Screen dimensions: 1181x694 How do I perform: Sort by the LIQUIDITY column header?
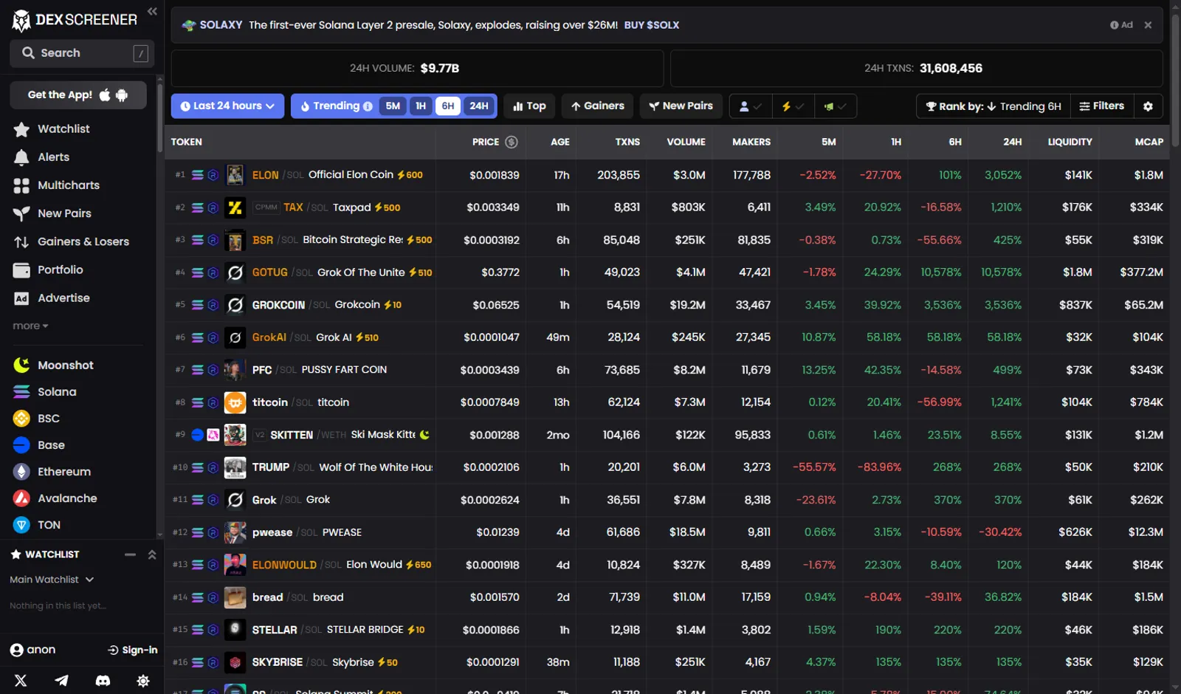[x=1070, y=142]
